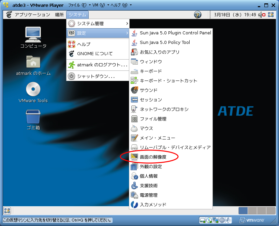Click the date and time clock applet
Viewport: 279px width, 226px height.
click(x=235, y=15)
